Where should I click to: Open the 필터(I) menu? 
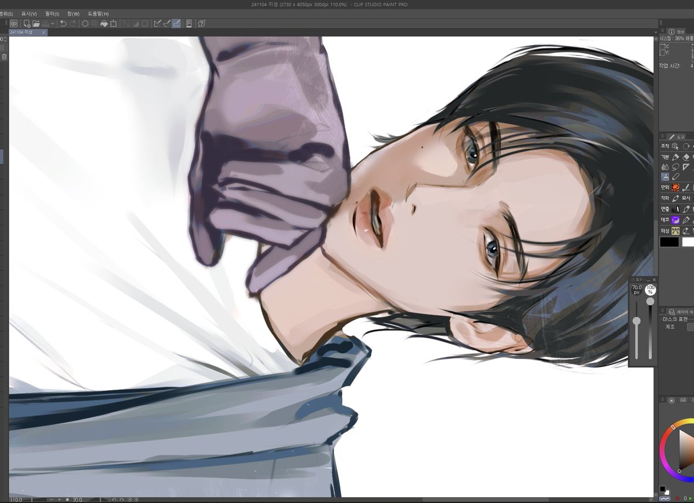52,13
